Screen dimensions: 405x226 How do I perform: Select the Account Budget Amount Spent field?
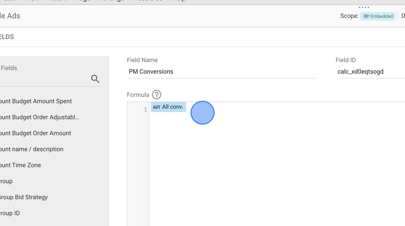tap(36, 101)
